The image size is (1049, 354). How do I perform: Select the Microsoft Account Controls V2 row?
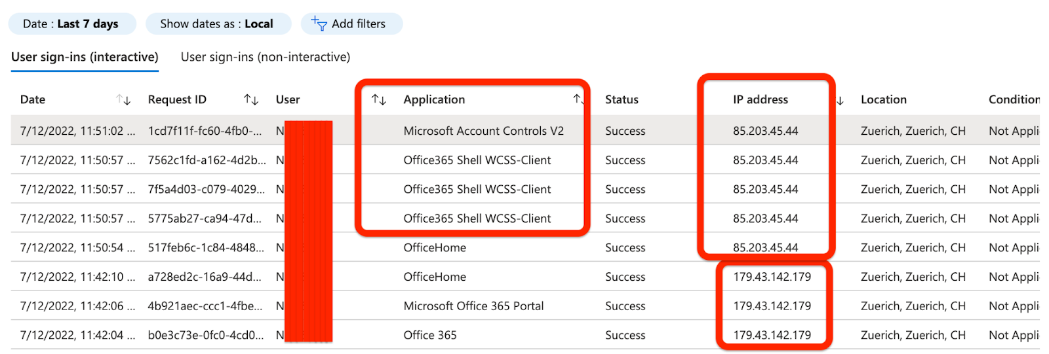(525, 131)
